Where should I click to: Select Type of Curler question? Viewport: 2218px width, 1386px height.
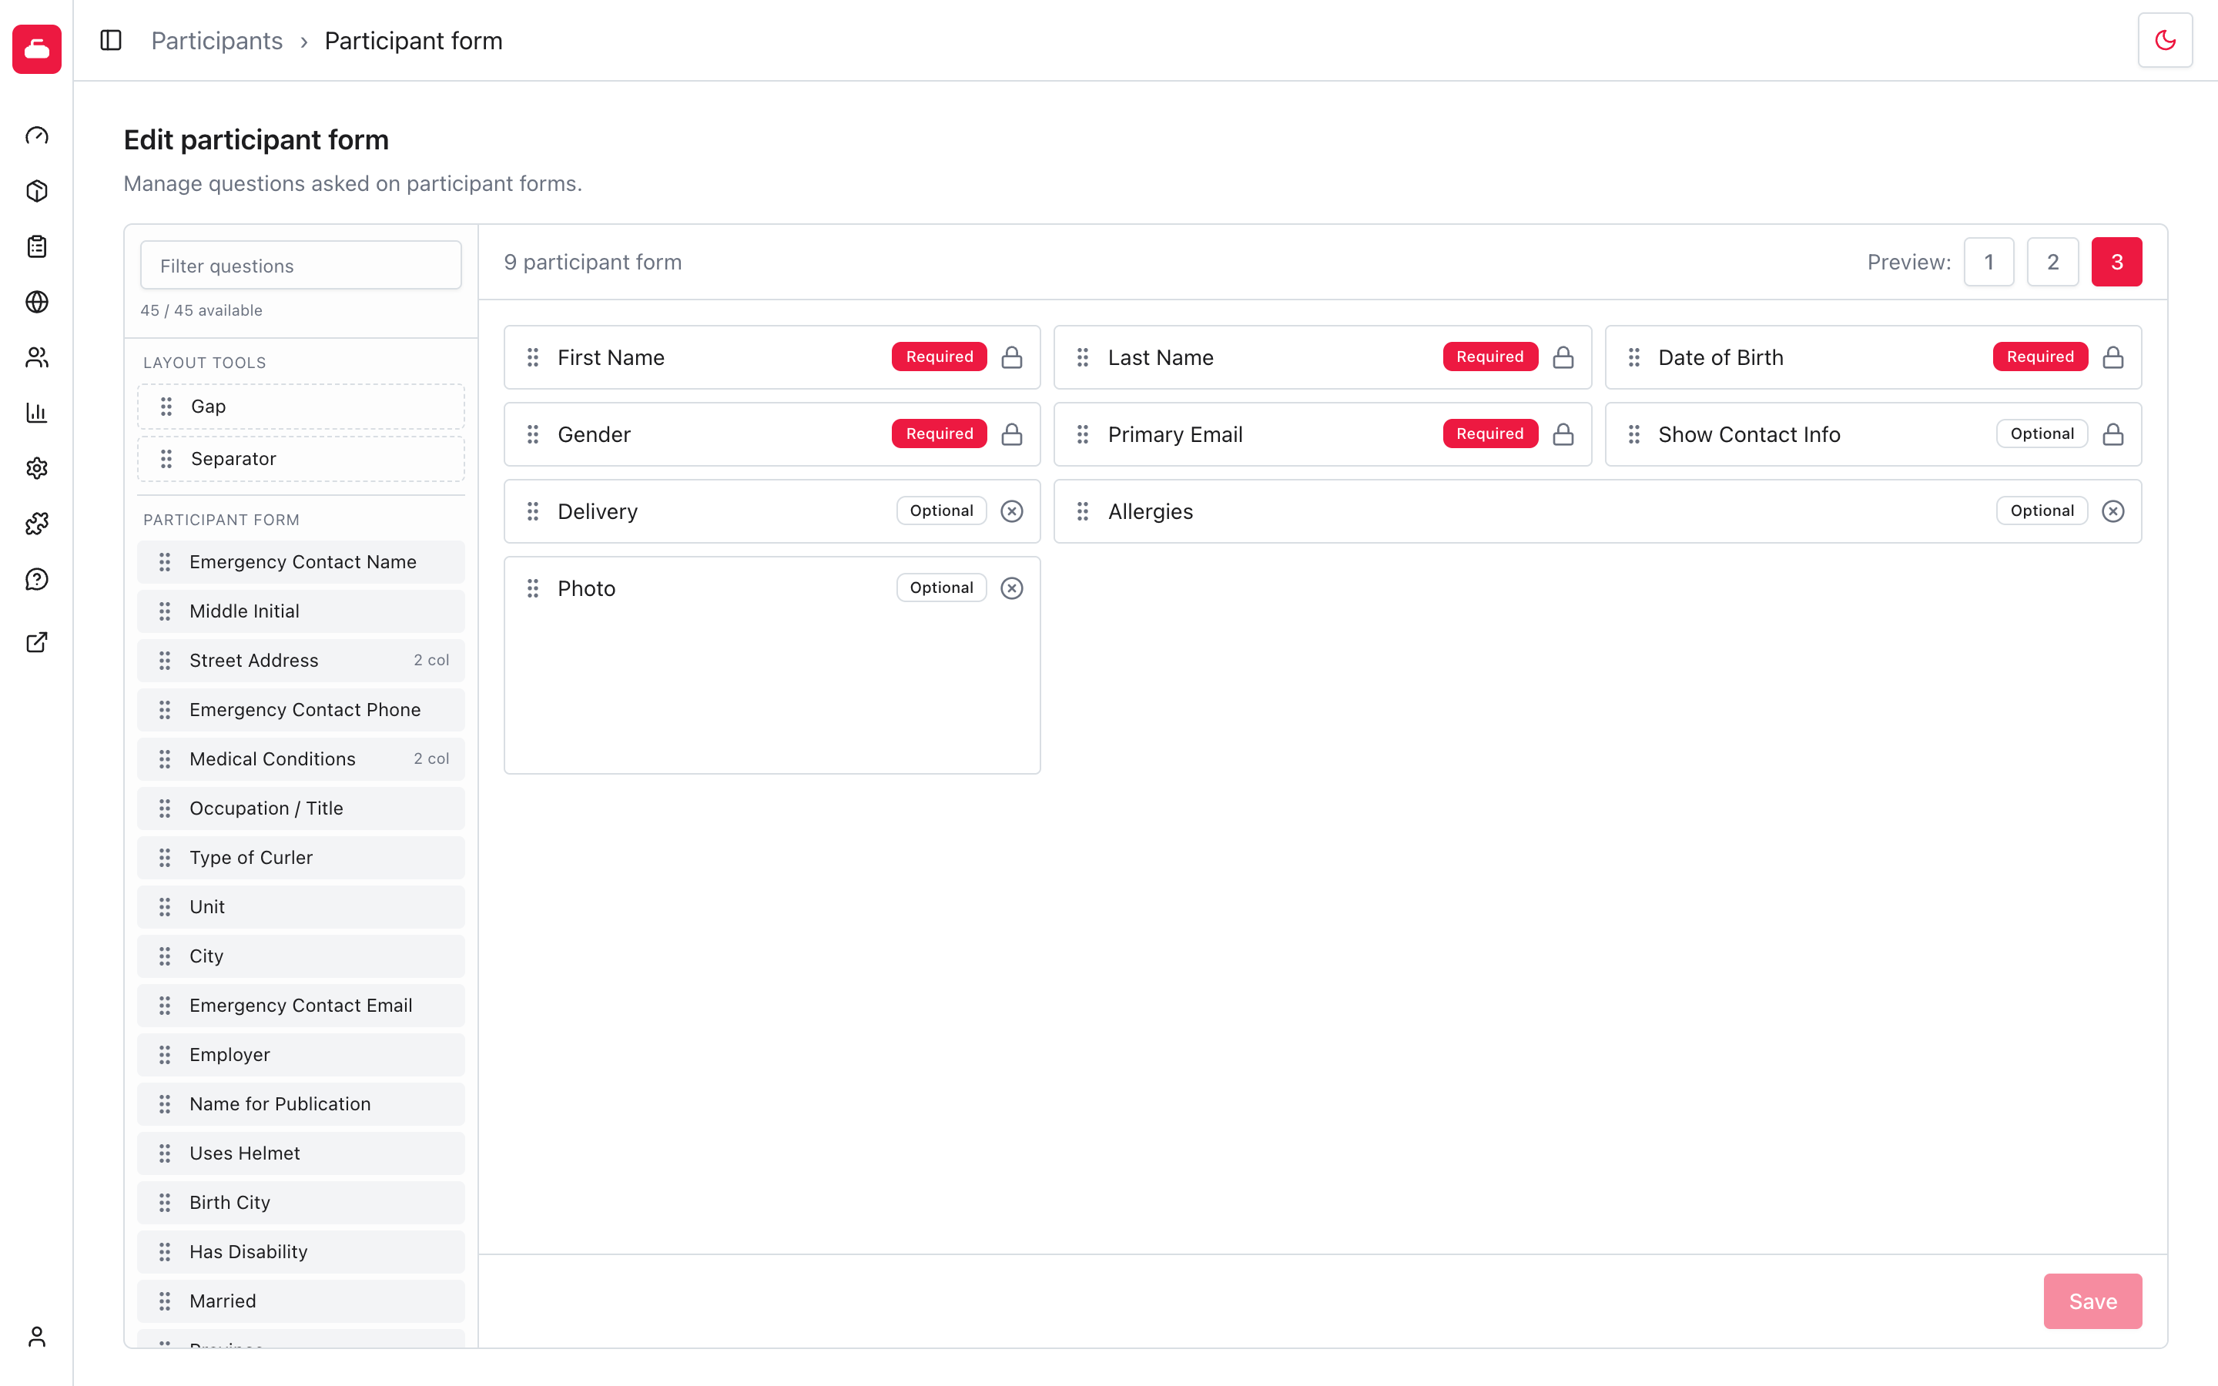click(x=300, y=858)
